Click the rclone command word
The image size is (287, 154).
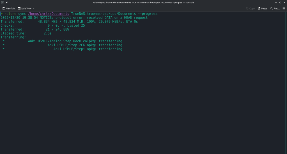click(10, 14)
